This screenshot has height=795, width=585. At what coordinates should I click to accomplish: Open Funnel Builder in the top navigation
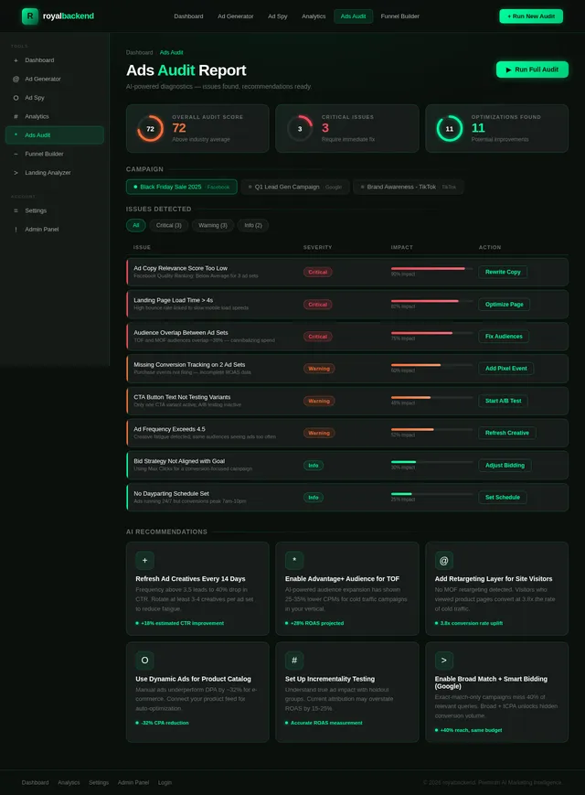pos(400,16)
